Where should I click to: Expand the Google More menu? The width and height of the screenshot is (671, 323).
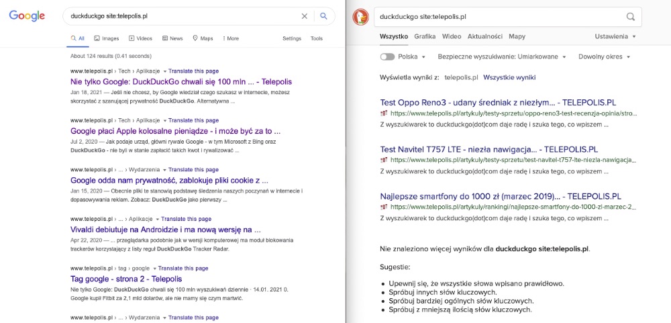point(230,38)
